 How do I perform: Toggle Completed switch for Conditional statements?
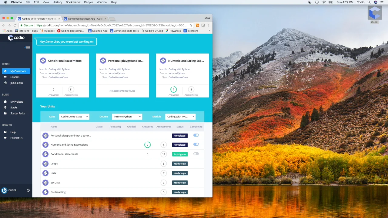pos(196,154)
